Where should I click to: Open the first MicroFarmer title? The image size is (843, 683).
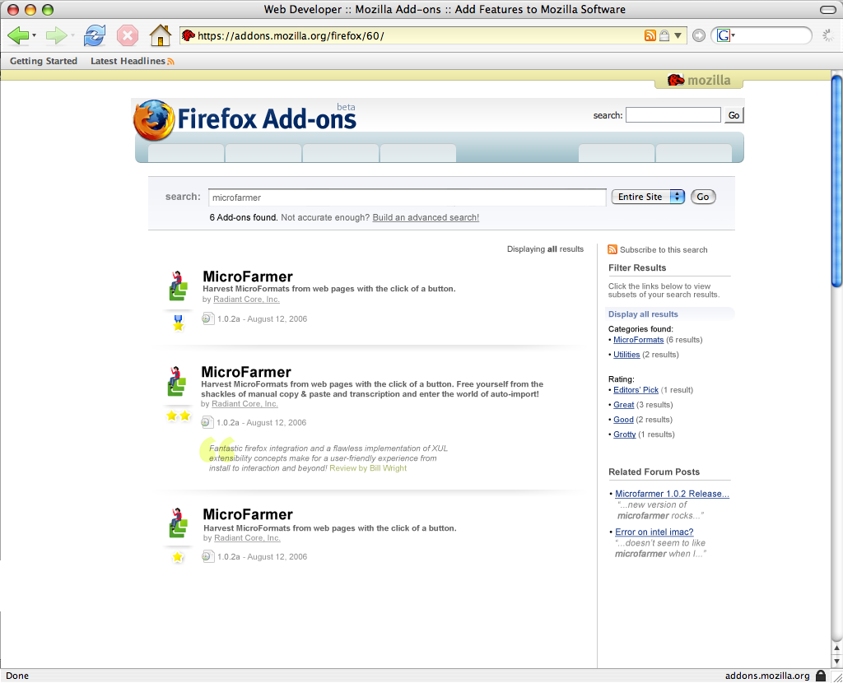248,276
